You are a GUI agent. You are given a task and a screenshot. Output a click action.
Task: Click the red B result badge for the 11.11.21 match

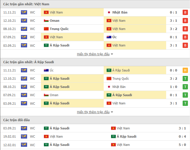[x=185, y=12]
